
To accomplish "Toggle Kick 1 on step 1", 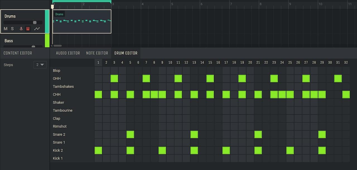I will (98, 158).
